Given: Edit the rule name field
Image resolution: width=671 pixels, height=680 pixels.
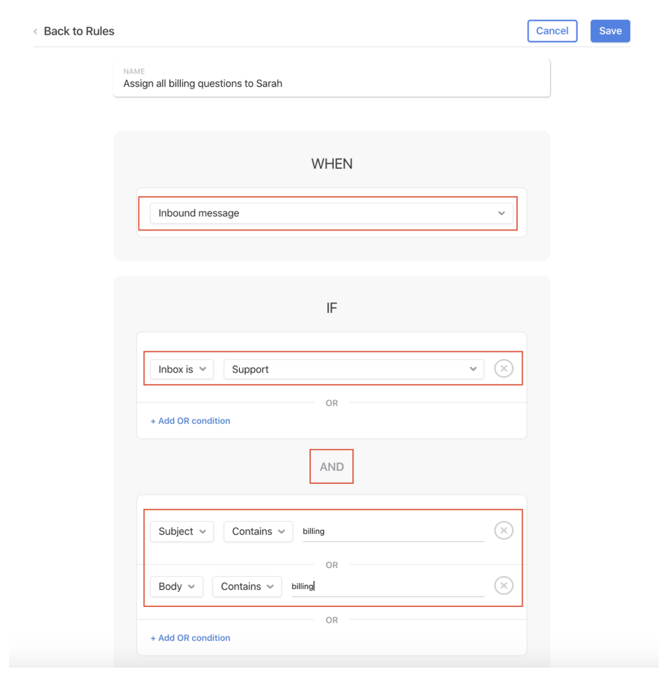Looking at the screenshot, I should [332, 78].
